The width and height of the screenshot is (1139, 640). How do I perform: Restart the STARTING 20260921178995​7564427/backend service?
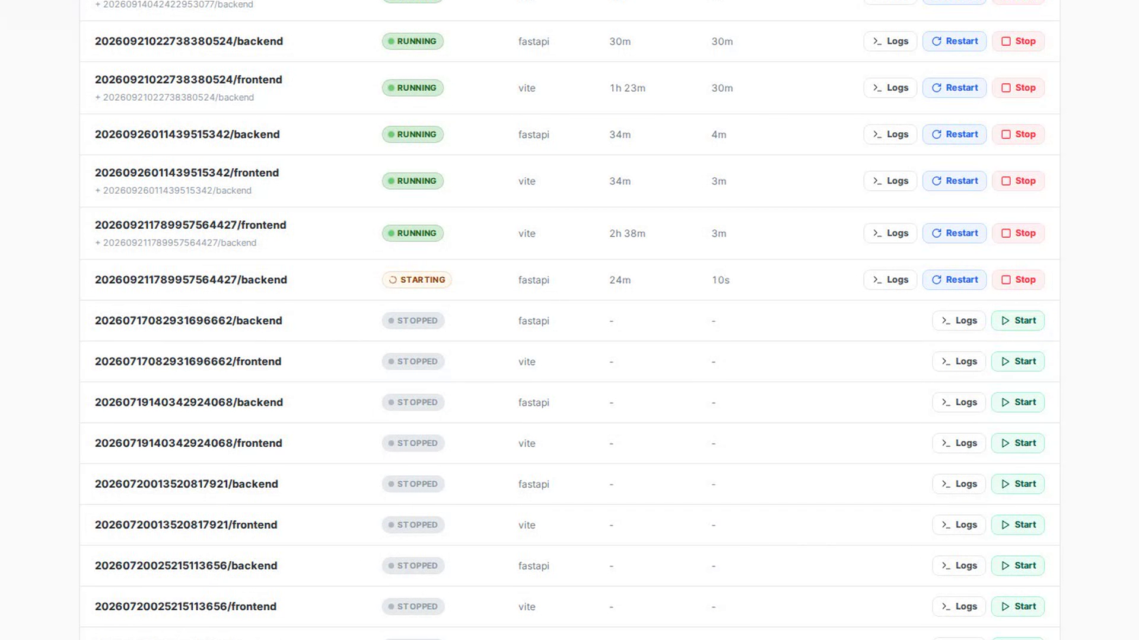(954, 280)
